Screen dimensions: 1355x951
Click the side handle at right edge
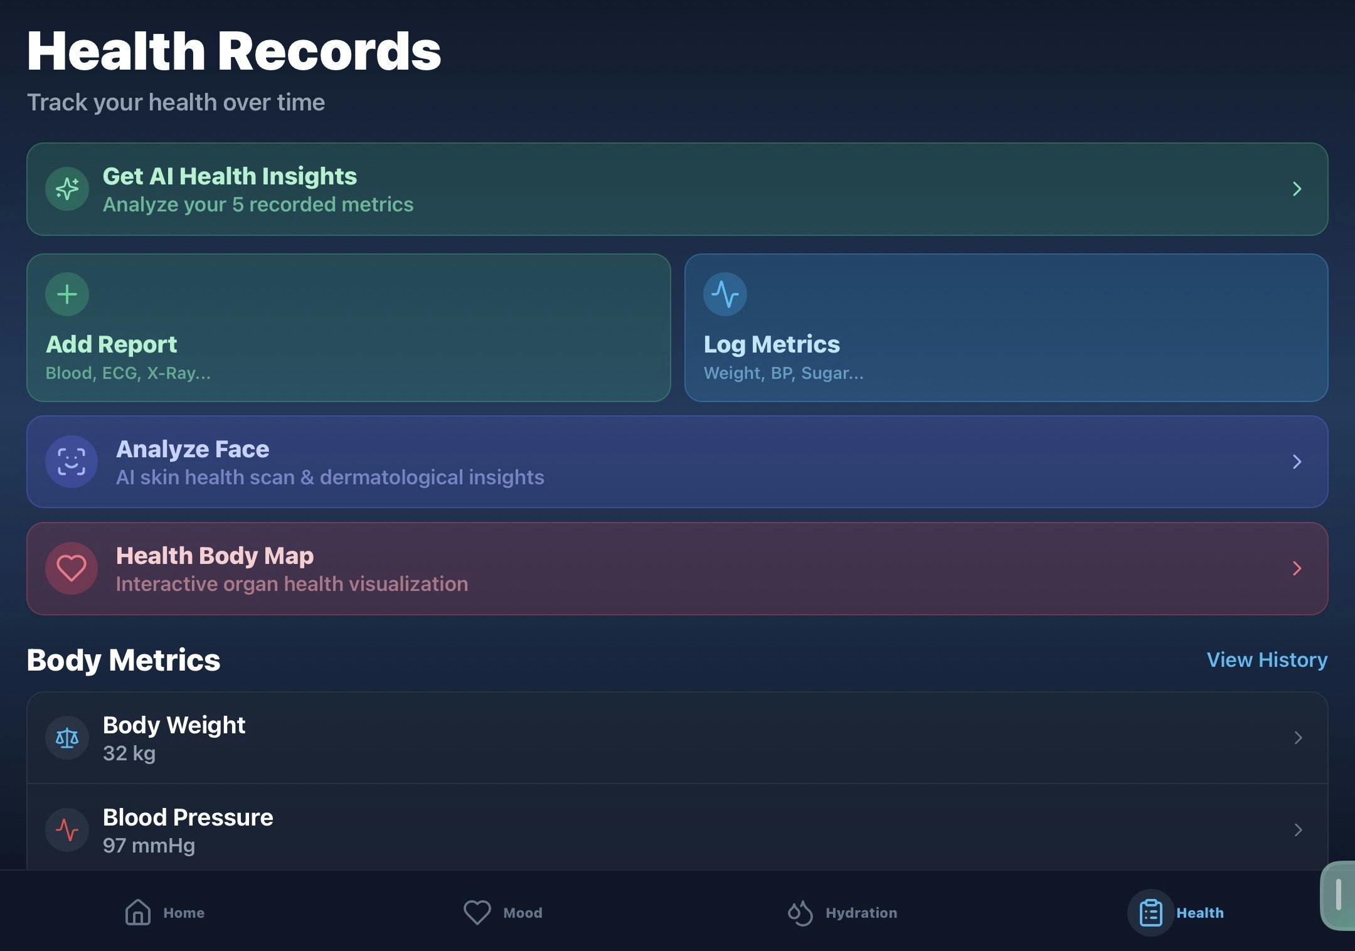click(x=1338, y=895)
